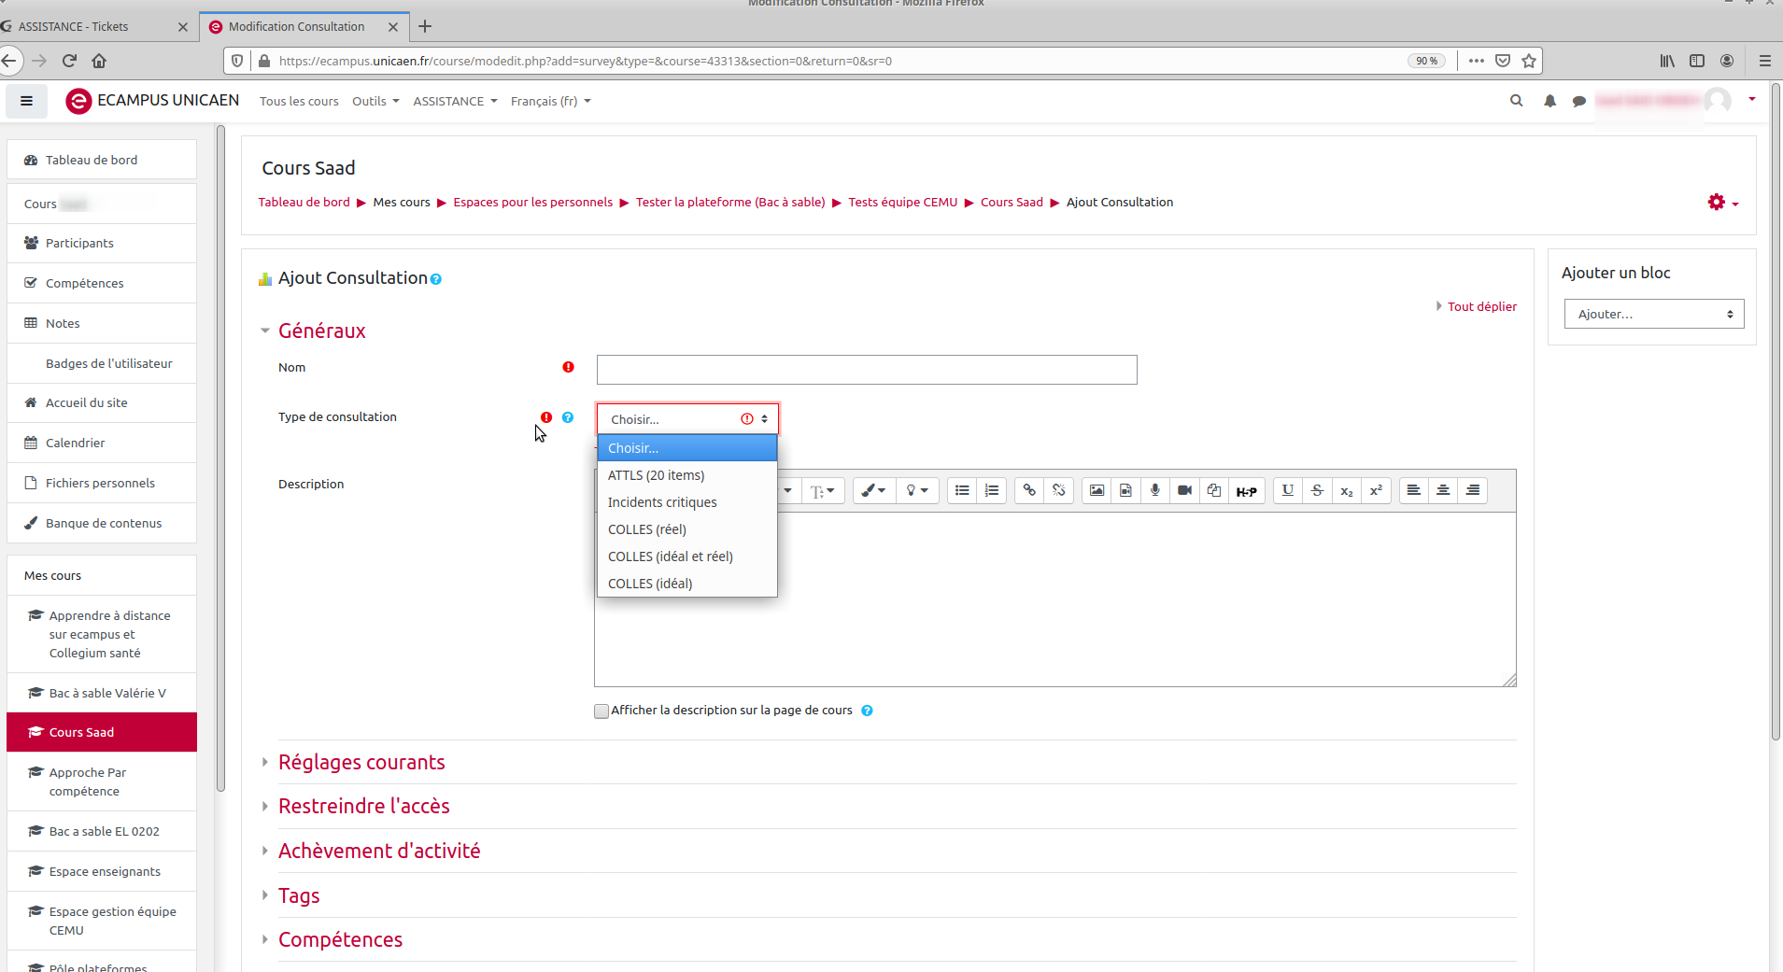Click the 'Tout déplier' link
This screenshot has height=972, width=1783.
click(1481, 306)
